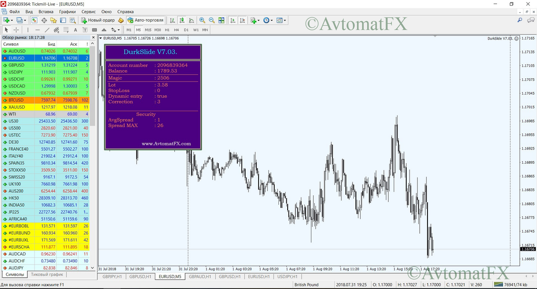Viewport: 537px width, 289px height.
Task: Select the crosshair tool
Action: tap(16, 30)
